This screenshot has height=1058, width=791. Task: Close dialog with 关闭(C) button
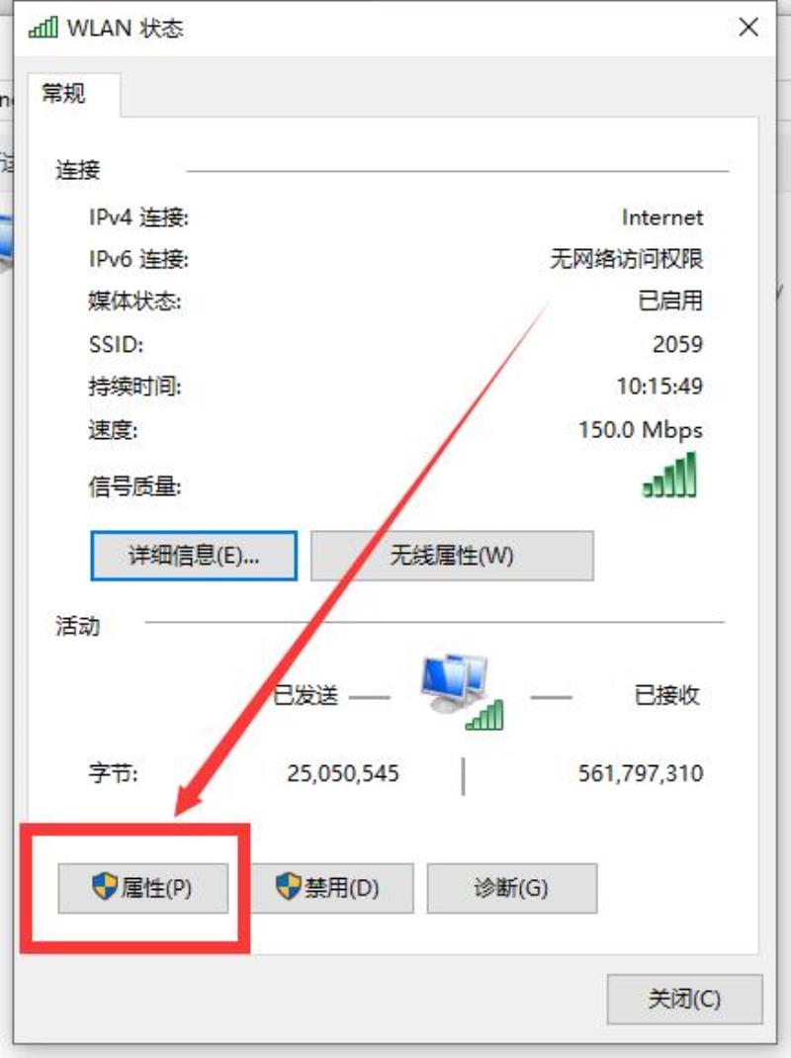point(684,999)
